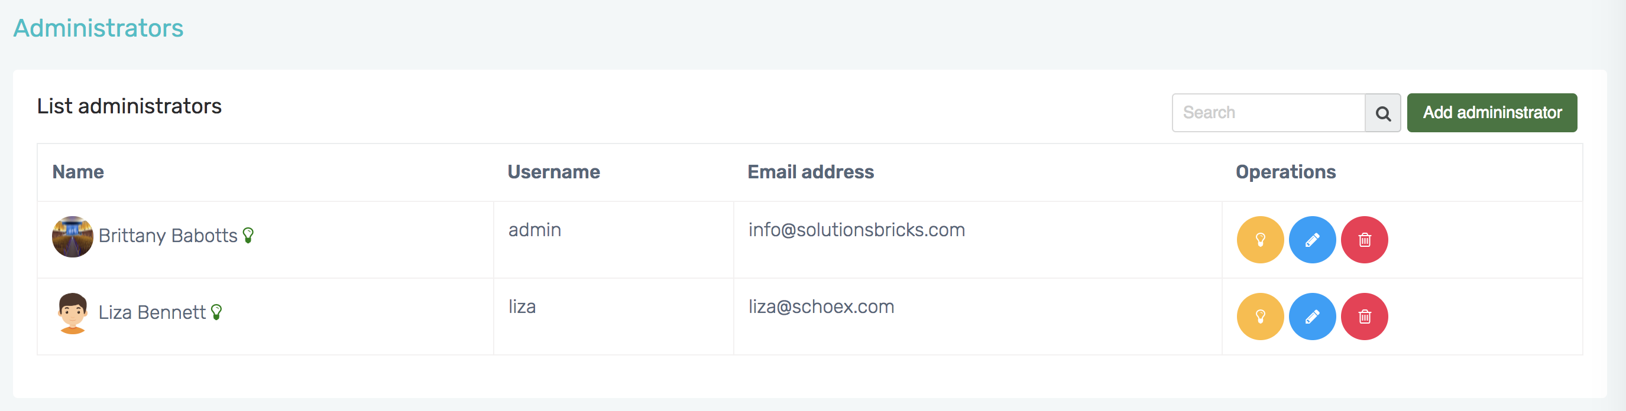Click the Name column header
This screenshot has height=411, width=1626.
(x=78, y=172)
